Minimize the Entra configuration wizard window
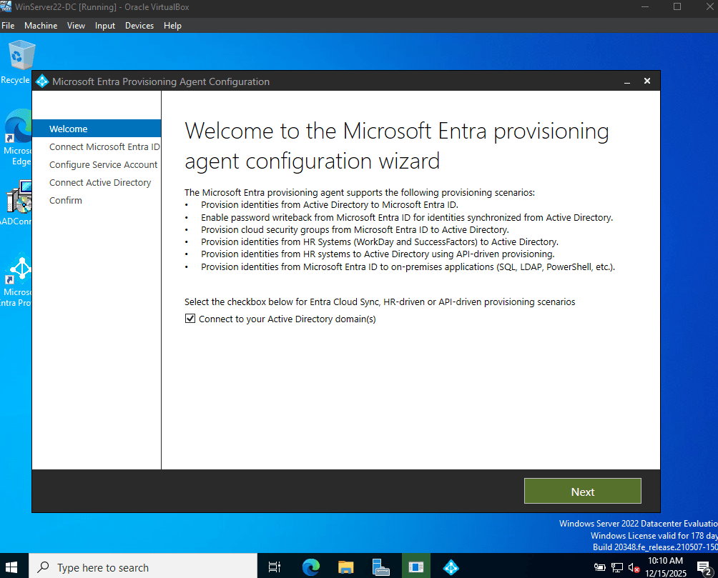 (x=627, y=81)
